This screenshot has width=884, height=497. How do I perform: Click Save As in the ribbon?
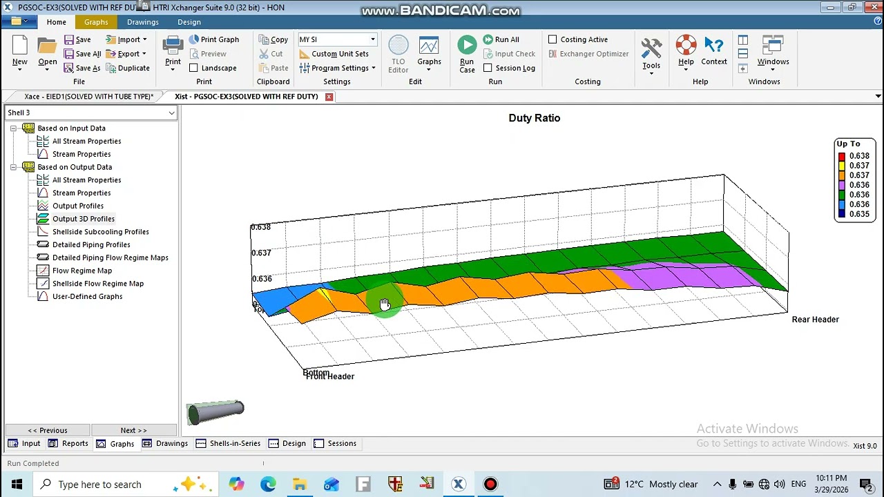pyautogui.click(x=81, y=68)
